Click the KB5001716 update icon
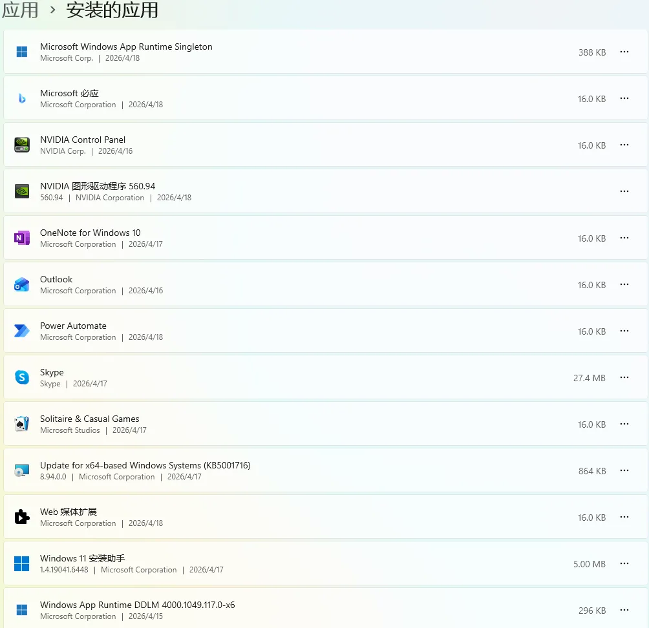Screen dimensions: 649x628 pyautogui.click(x=21, y=470)
